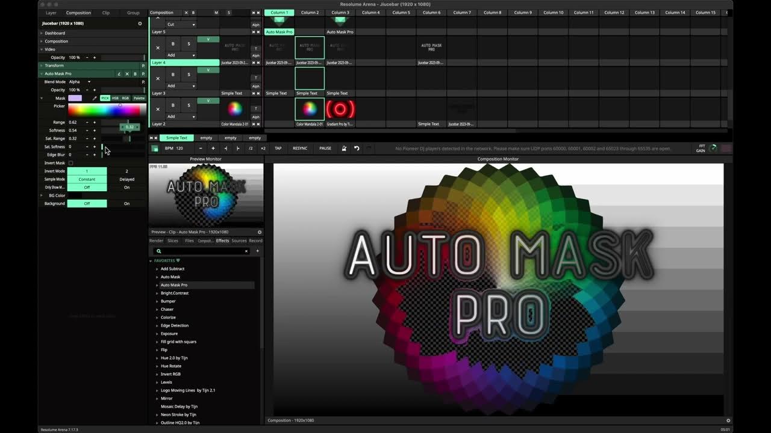Image resolution: width=771 pixels, height=433 pixels.
Task: Click the RESYNC button
Action: coord(300,148)
